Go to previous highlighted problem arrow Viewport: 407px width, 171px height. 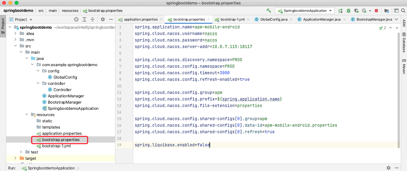tap(390, 28)
